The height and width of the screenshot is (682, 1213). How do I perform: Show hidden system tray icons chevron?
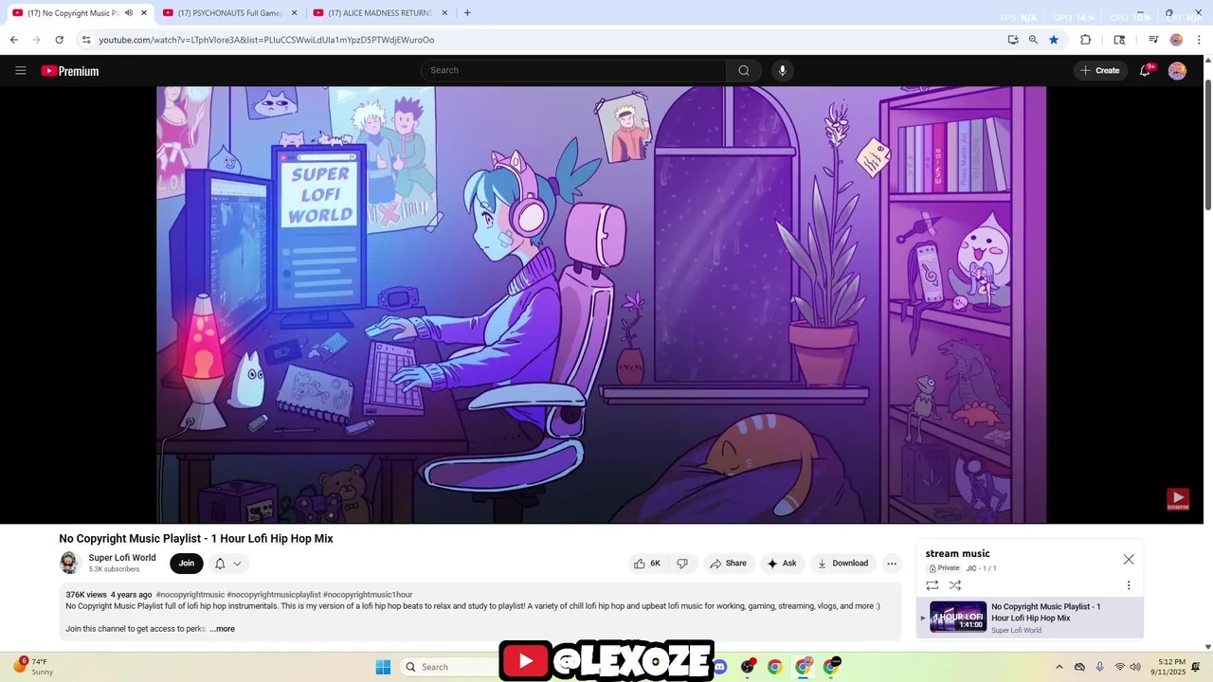pyautogui.click(x=1059, y=667)
